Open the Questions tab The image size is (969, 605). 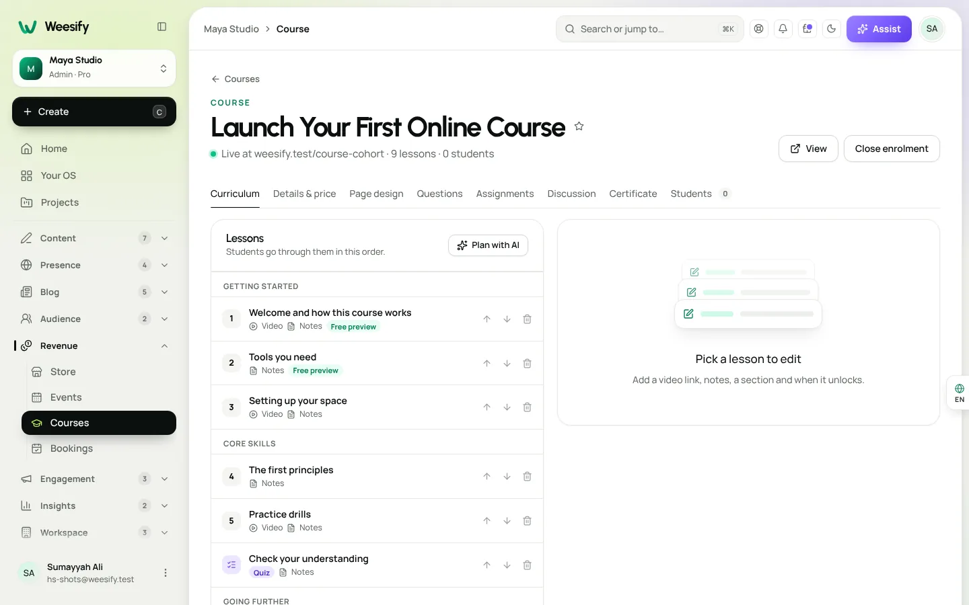[439, 194]
